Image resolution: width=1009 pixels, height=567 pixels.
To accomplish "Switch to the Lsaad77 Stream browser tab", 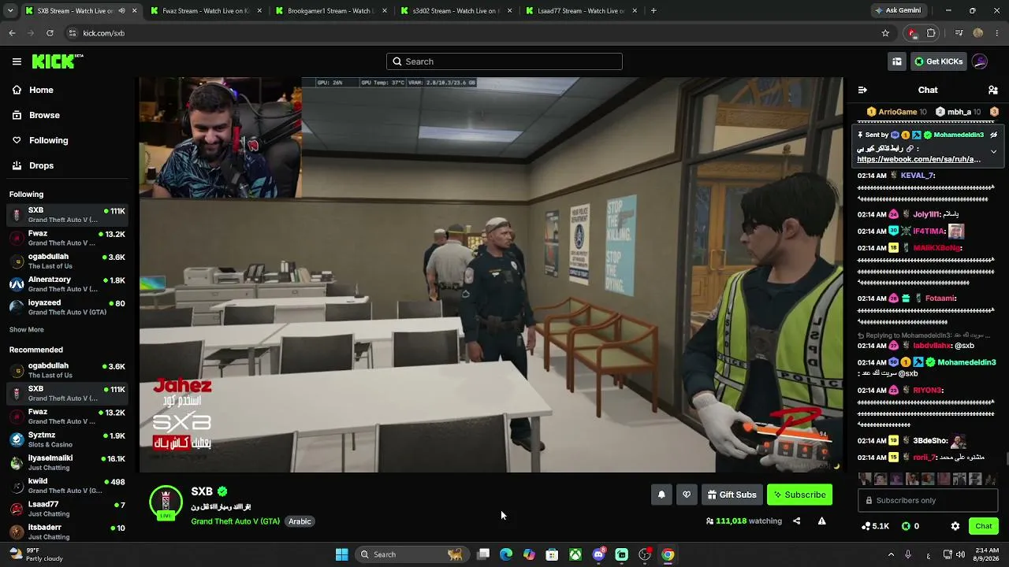I will [580, 11].
